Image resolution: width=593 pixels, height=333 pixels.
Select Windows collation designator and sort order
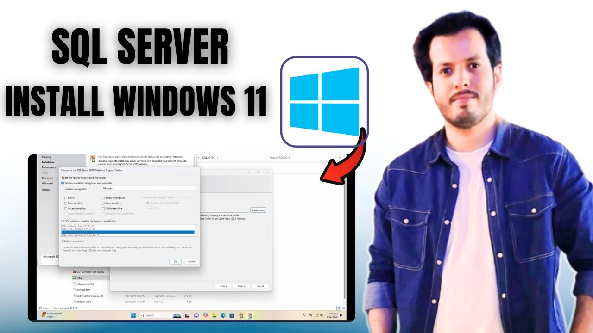point(63,183)
